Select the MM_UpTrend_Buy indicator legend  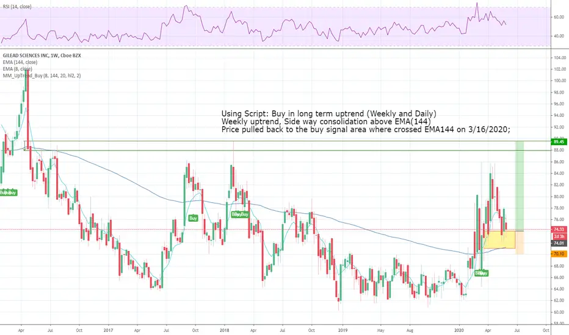point(42,76)
